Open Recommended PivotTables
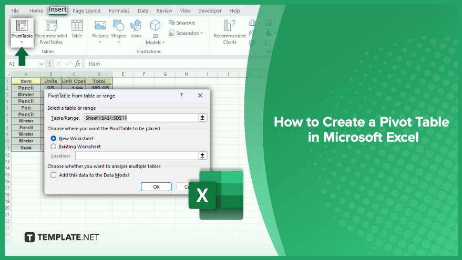 [x=51, y=33]
